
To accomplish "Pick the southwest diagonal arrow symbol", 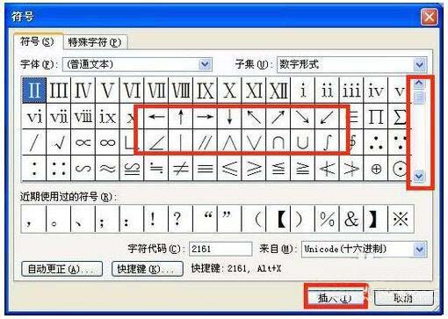I will [327, 117].
